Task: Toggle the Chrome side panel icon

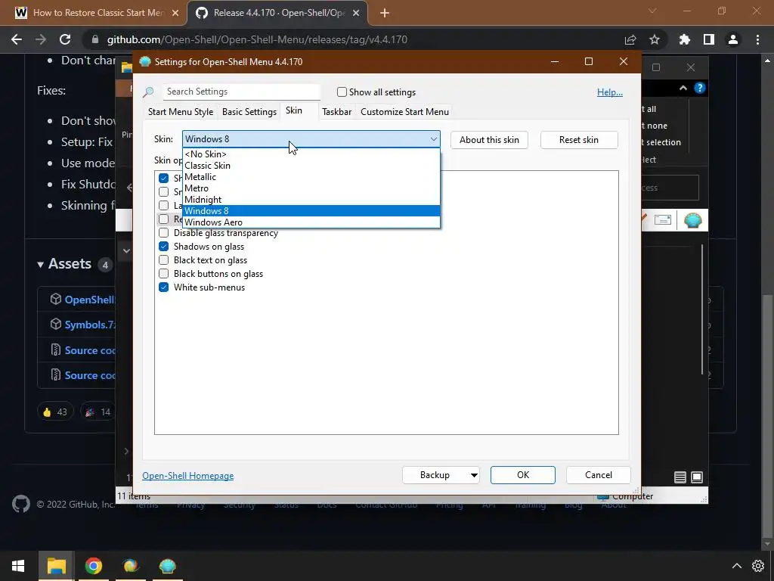Action: coord(709,39)
